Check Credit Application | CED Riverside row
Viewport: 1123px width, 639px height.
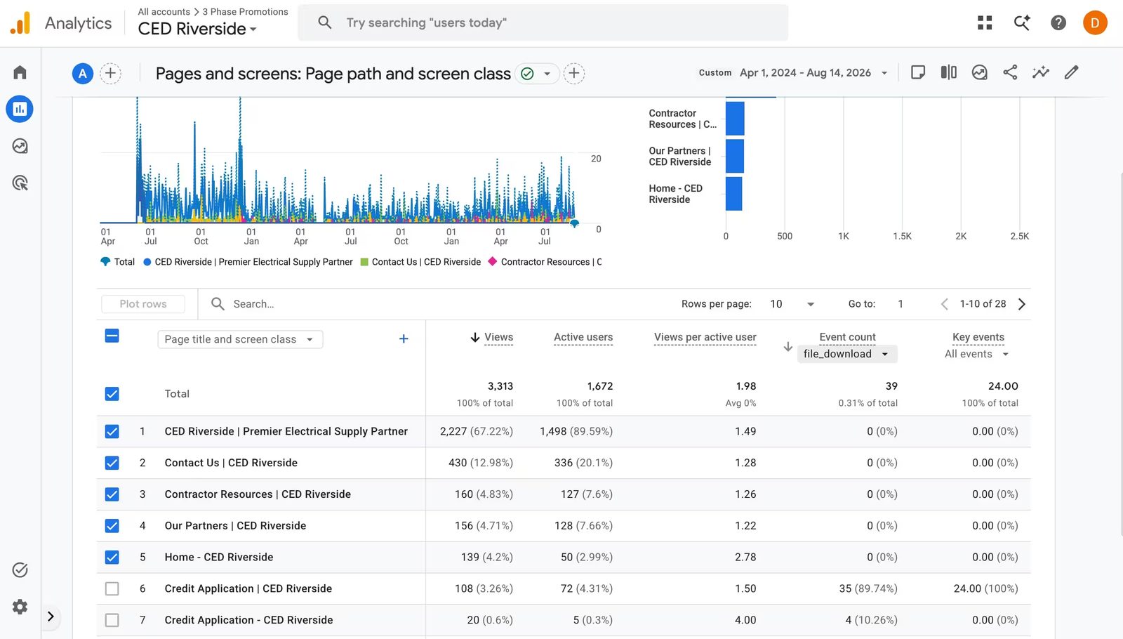point(112,589)
